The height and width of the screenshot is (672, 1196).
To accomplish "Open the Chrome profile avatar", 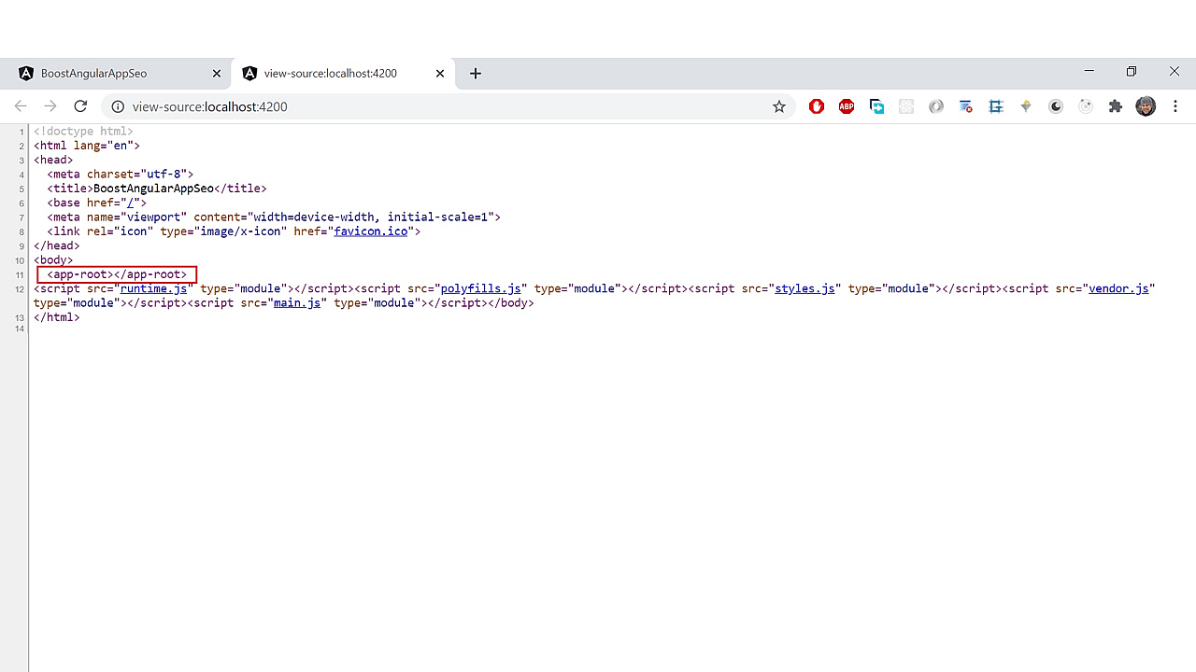I will (x=1146, y=106).
